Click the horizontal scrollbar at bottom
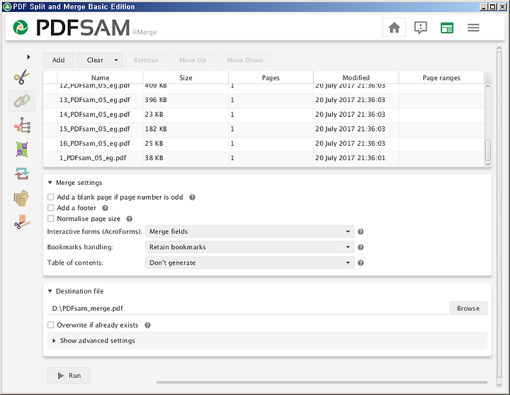This screenshot has width=510, height=395. click(x=322, y=382)
